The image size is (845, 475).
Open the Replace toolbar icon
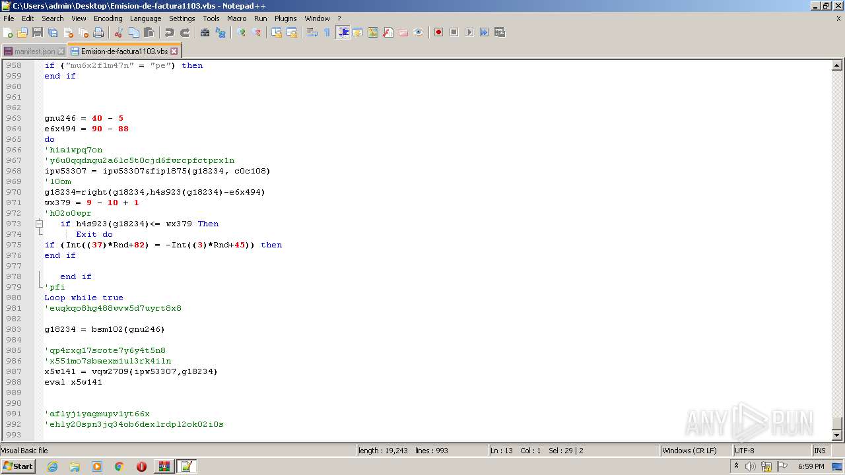220,32
